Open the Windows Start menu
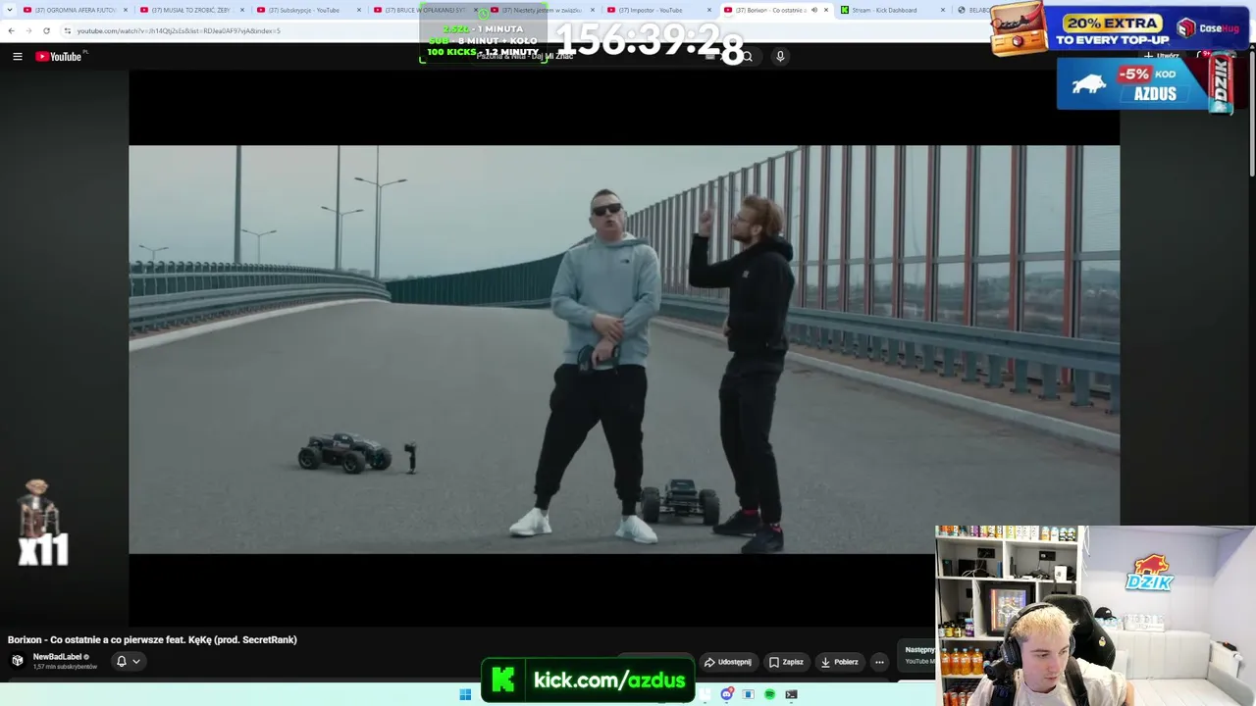The height and width of the screenshot is (706, 1256). [465, 694]
